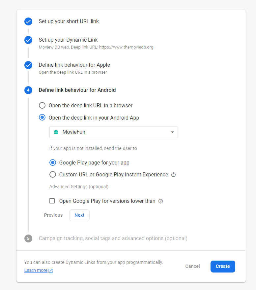Viewport: 256px width, 290px height.
Task: Click the Next button
Action: click(x=79, y=215)
